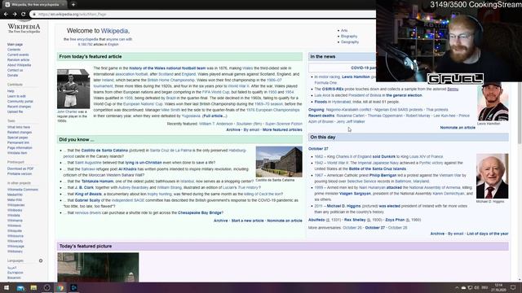Open the Windows Start menu
522x293 pixels.
pos(7,287)
